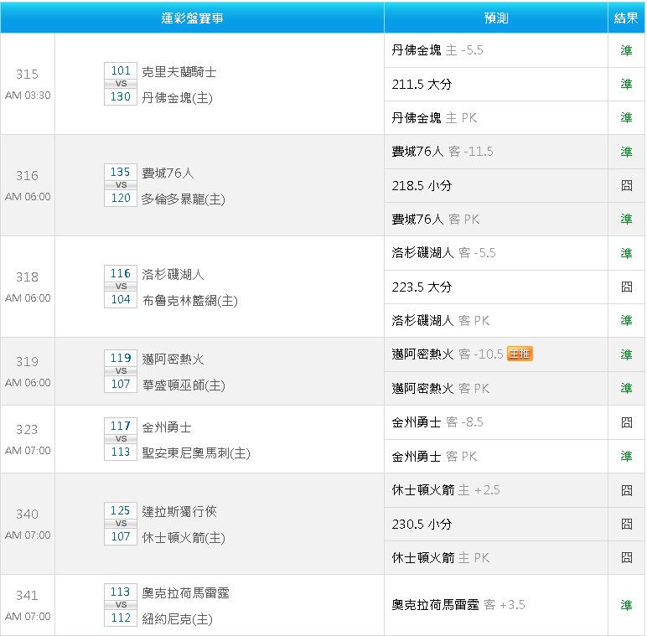Select team name 邁阿密熱火 in matchup column
Viewport: 647px width, 636px height.
pos(173,359)
